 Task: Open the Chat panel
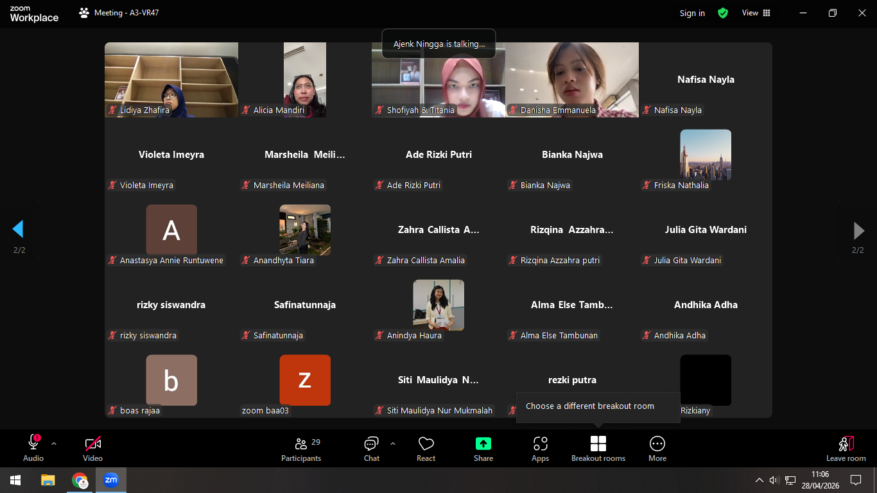pyautogui.click(x=372, y=448)
